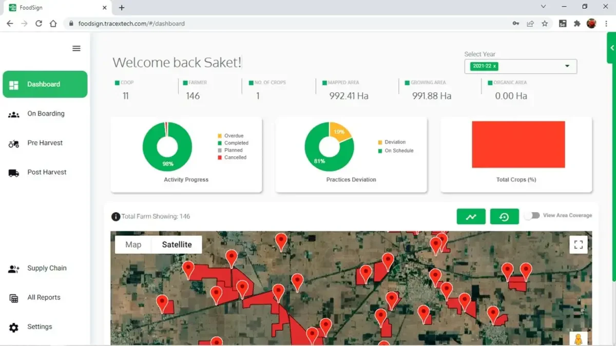Click the Supply Chain person-add icon
This screenshot has width=616, height=346.
(14, 269)
